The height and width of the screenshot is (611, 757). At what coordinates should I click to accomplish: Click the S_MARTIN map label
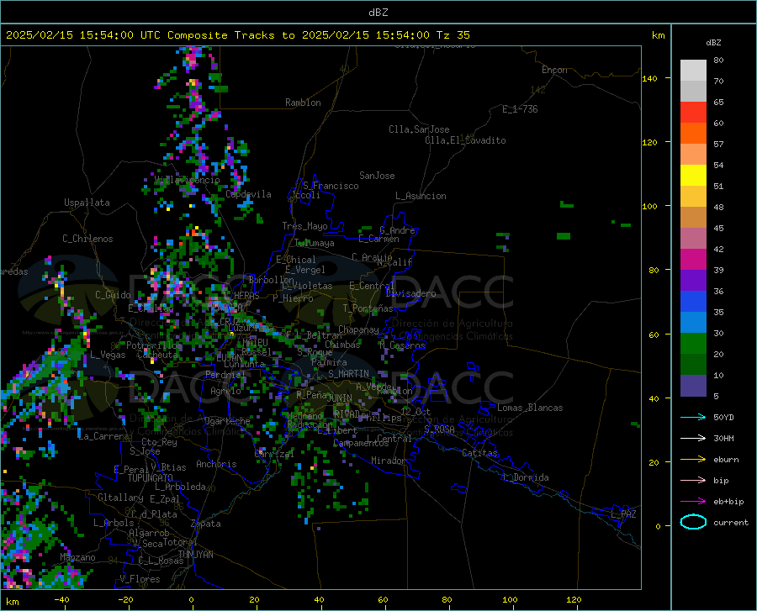pos(348,374)
